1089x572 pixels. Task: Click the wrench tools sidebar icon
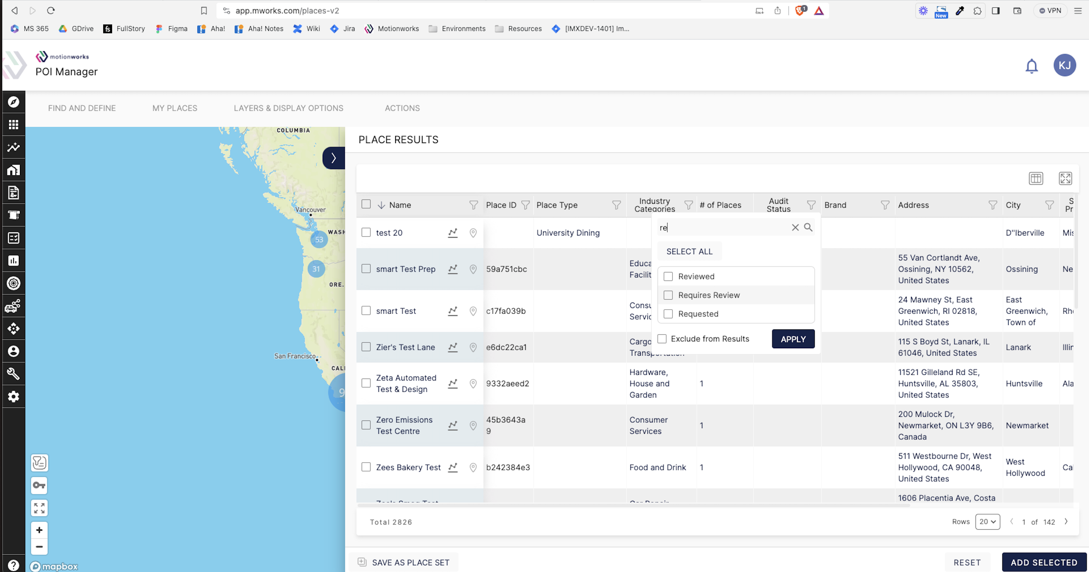point(14,374)
